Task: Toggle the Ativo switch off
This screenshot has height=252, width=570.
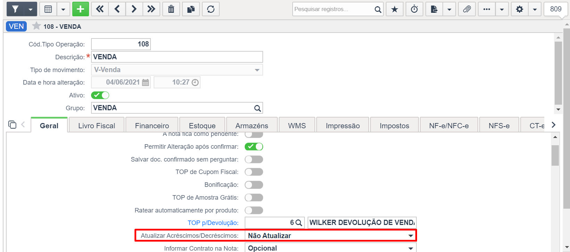Action: coord(100,95)
